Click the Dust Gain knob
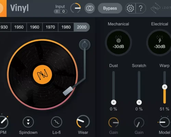This screenshot has width=171, height=137. tap(114, 123)
